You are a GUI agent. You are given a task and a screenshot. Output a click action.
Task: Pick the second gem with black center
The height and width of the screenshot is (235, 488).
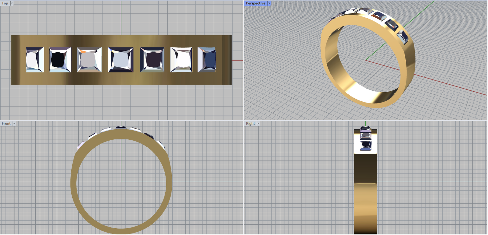point(60,60)
